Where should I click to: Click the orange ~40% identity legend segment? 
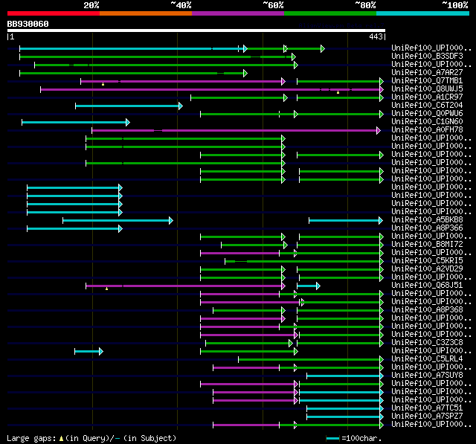click(146, 13)
